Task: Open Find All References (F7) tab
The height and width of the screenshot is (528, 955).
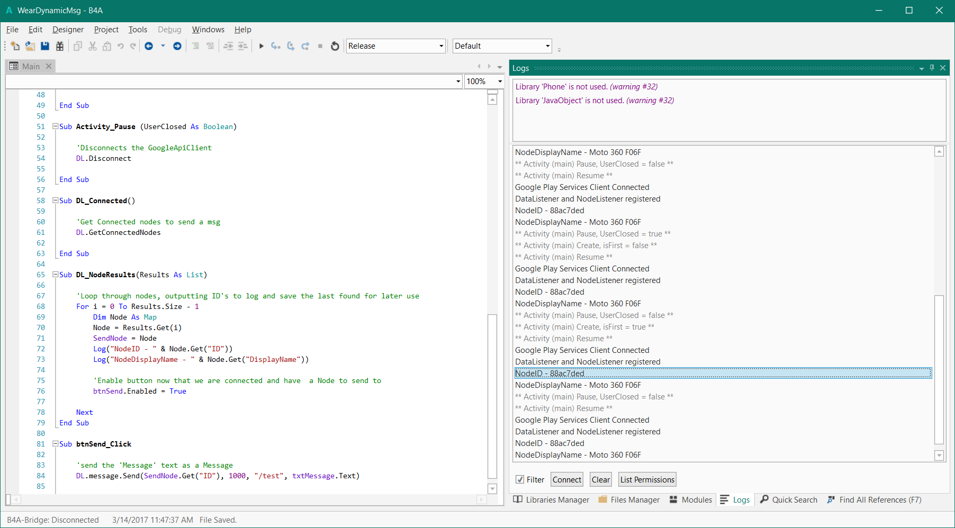Action: [x=874, y=500]
